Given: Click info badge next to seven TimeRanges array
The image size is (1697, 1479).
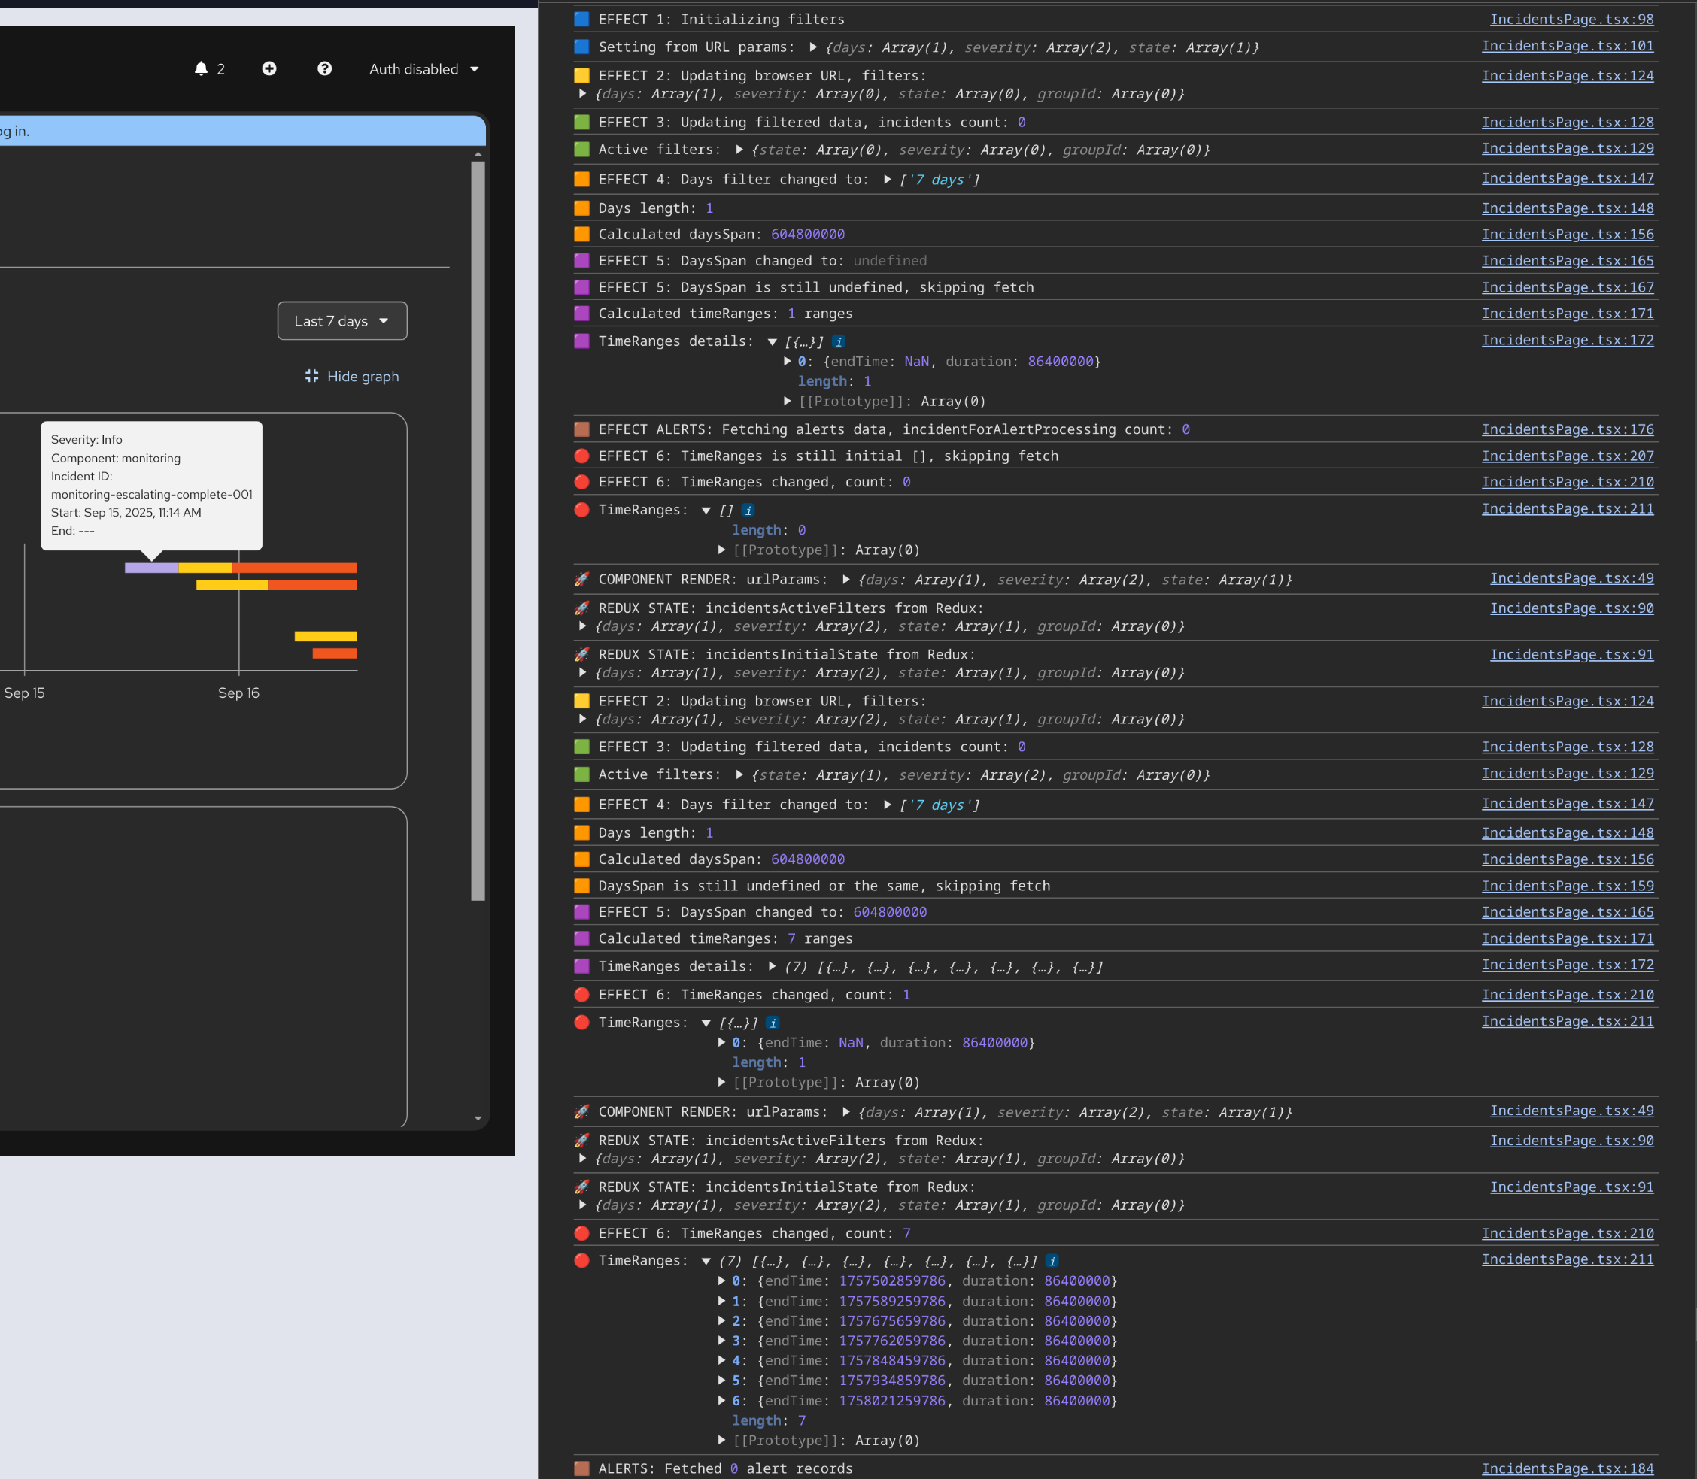Looking at the screenshot, I should click(x=1052, y=1261).
